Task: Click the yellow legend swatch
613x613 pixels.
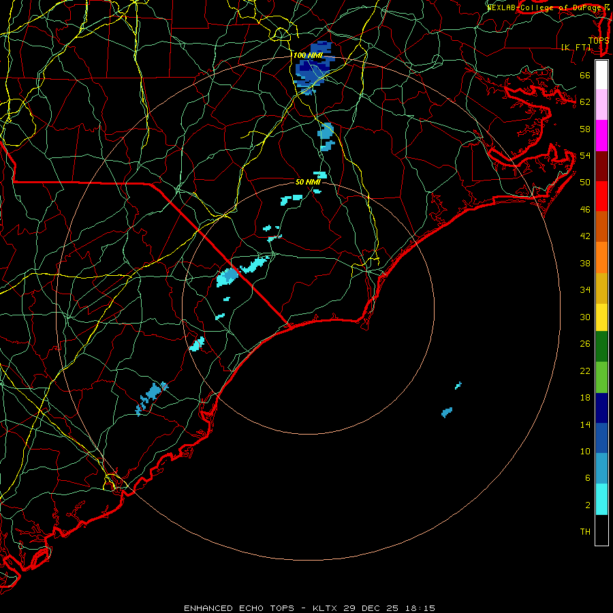Action: (601, 317)
